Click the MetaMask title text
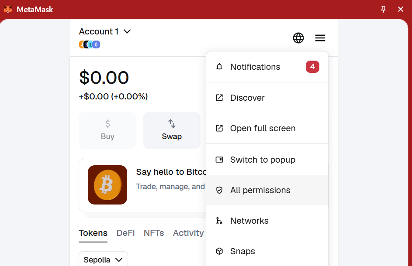The width and height of the screenshot is (412, 266). coord(35,10)
